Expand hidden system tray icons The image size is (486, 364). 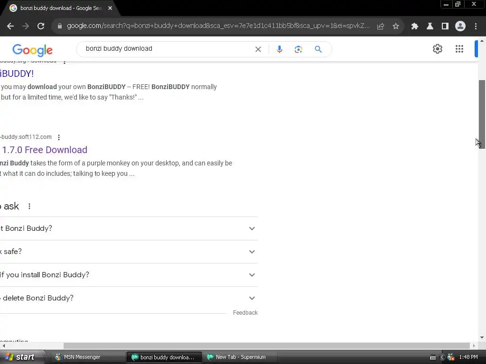pyautogui.click(x=442, y=357)
